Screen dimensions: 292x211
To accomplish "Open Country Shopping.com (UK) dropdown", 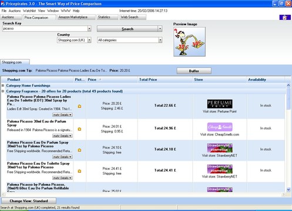I will 89,40.
